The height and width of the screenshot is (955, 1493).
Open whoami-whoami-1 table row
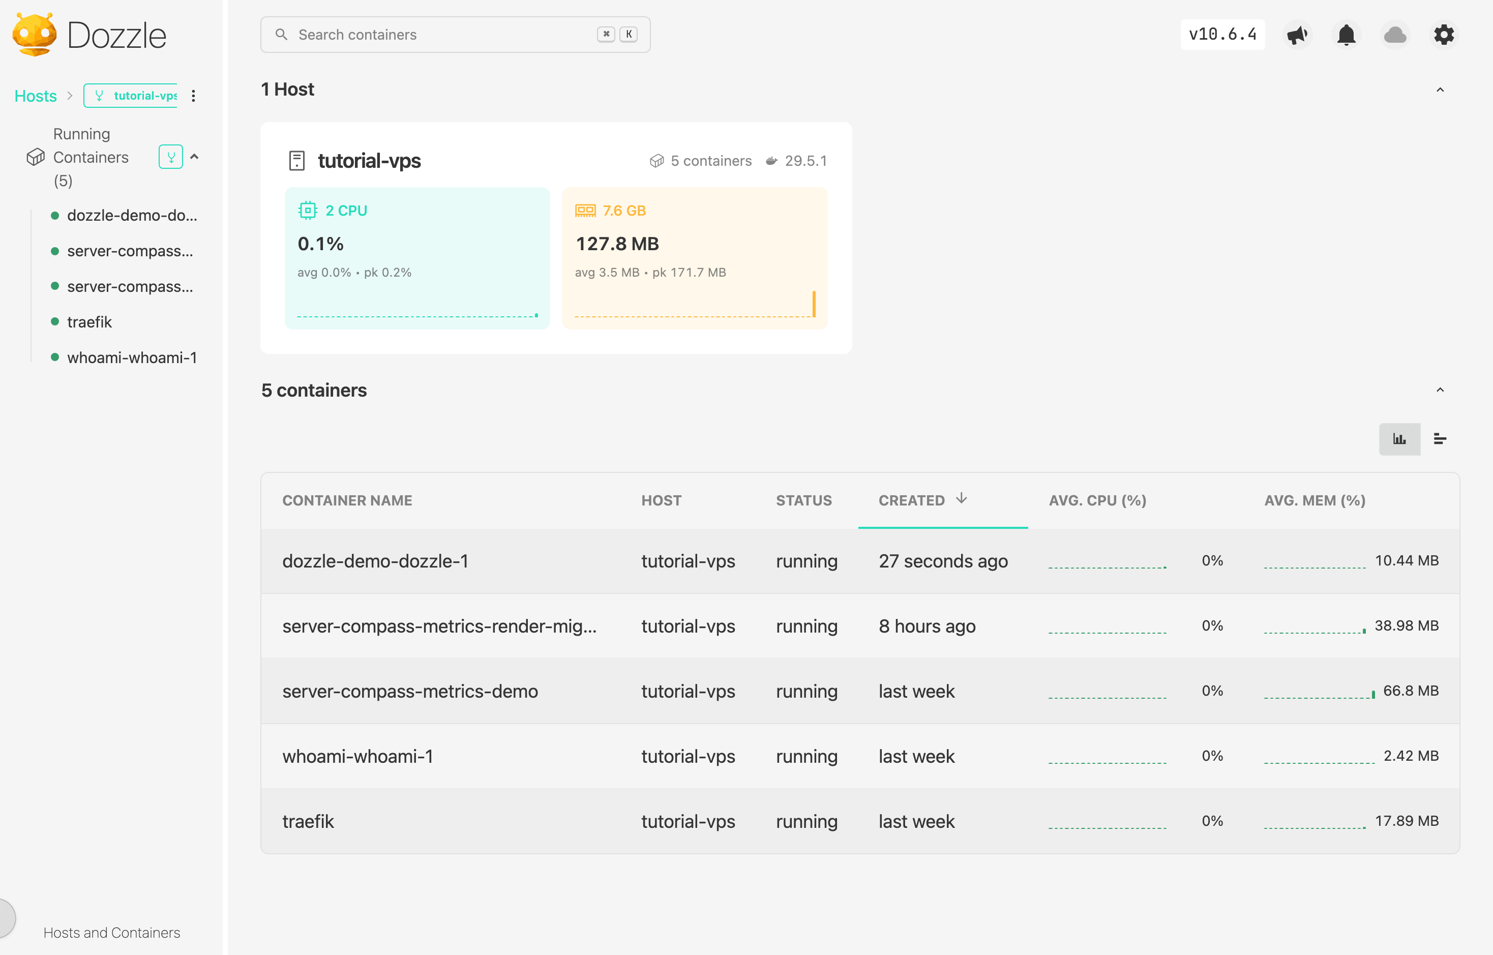(x=860, y=756)
